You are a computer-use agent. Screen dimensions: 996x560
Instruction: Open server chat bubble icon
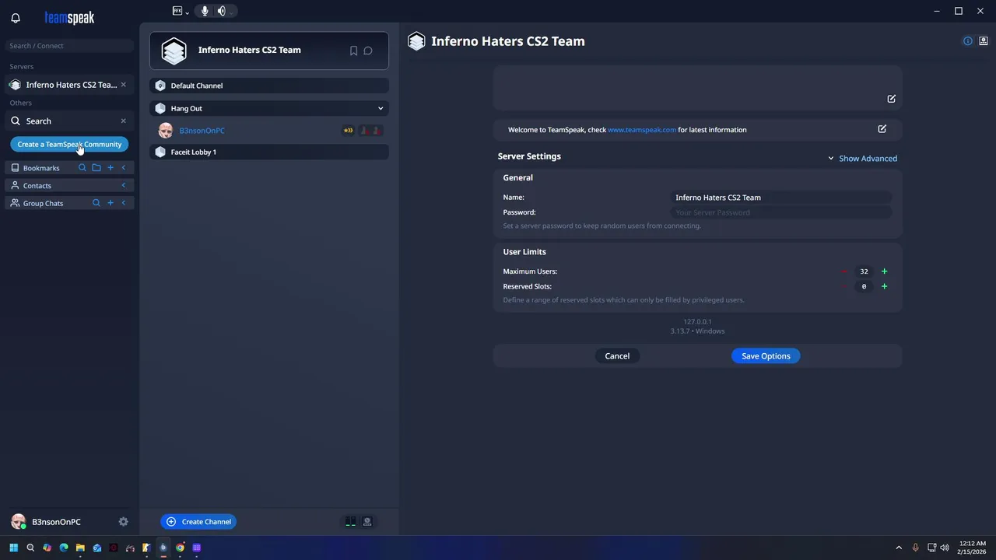tap(368, 51)
